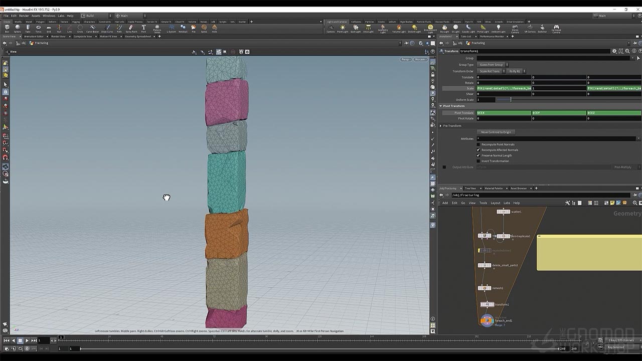Screen dimensions: 642x361
Task: Open the Render menu in menu bar
Action: (24, 16)
